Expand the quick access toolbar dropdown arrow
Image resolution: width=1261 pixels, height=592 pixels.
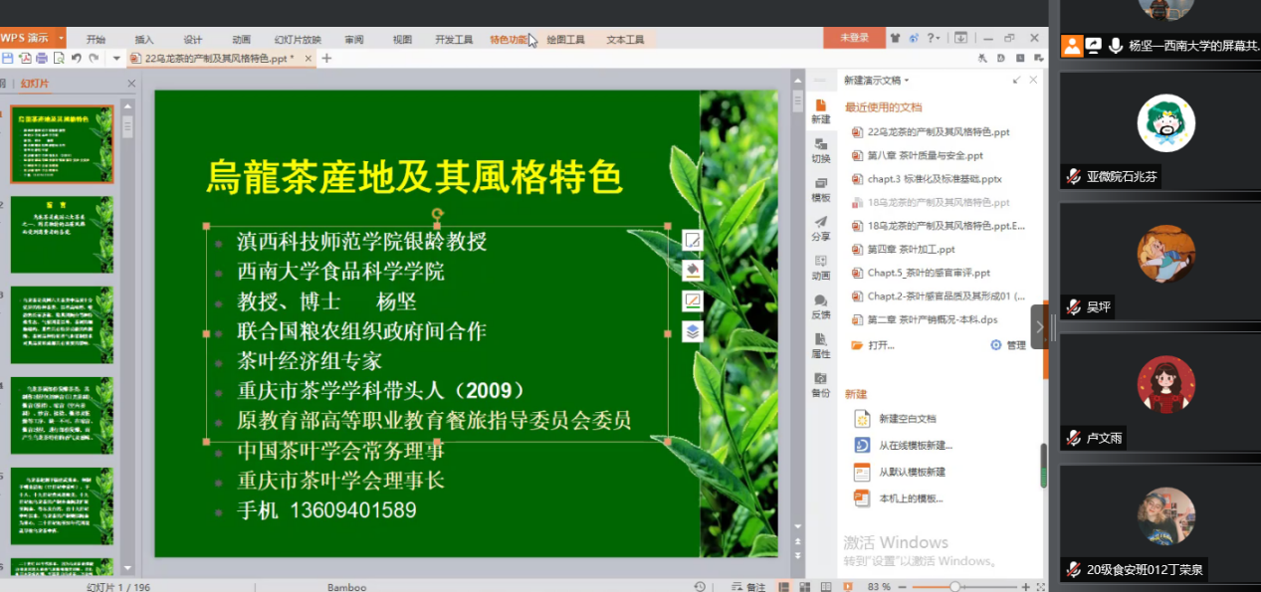click(116, 59)
